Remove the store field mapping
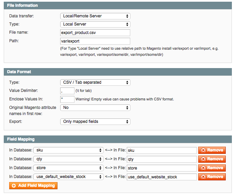The height and width of the screenshot is (194, 238). click(x=212, y=168)
